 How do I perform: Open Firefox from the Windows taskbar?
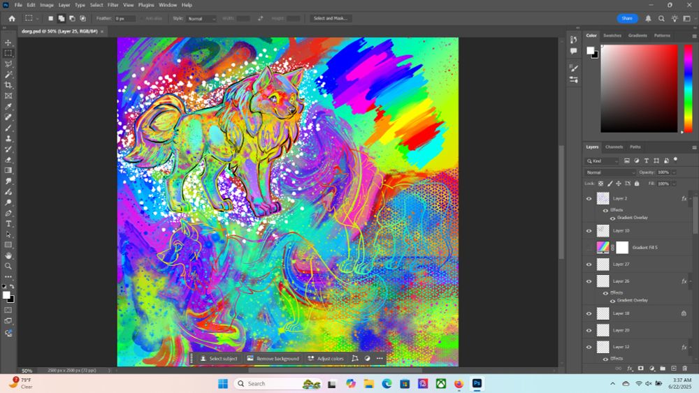[x=459, y=383]
